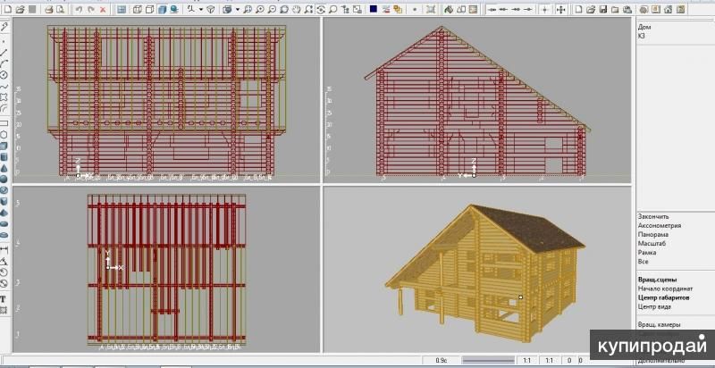Switch to four-viewport layout icon

pos(122,9)
